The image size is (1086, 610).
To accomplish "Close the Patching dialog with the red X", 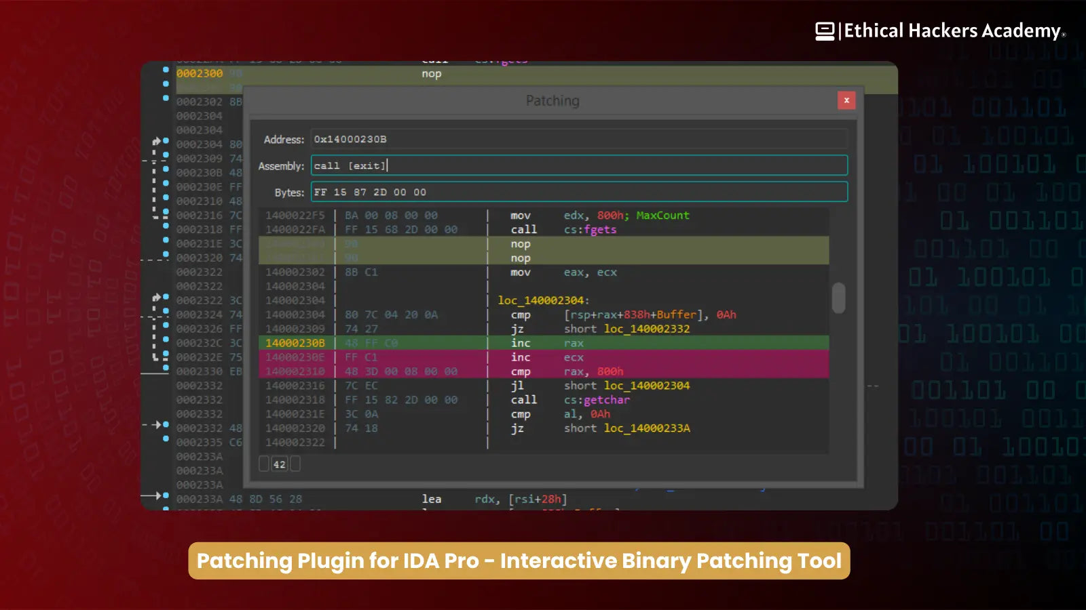I will point(846,100).
